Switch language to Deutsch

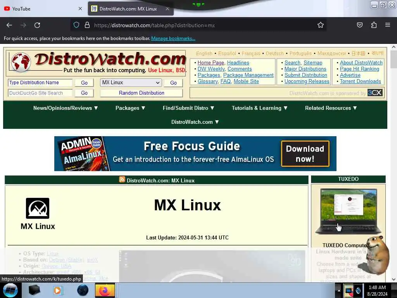(275, 54)
